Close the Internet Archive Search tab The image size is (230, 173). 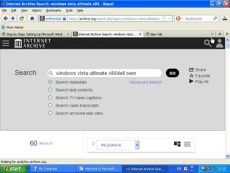click(140, 34)
